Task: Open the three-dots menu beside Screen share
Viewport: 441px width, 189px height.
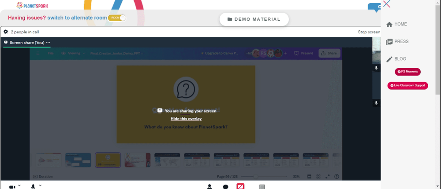Action: point(48,42)
